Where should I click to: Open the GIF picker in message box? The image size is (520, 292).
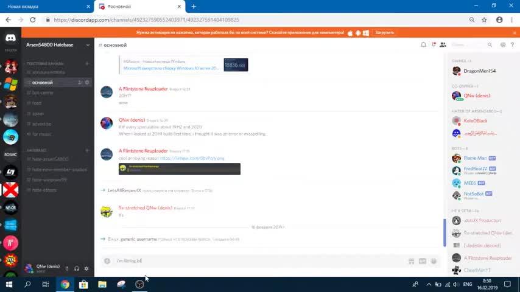pyautogui.click(x=422, y=261)
